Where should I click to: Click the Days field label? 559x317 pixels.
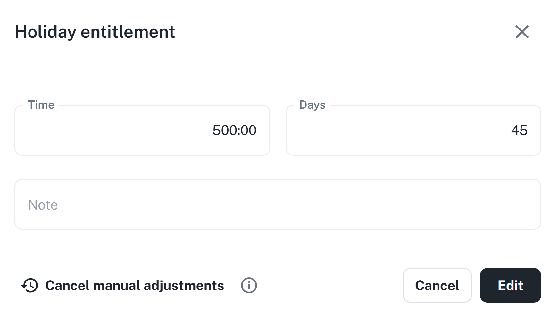point(312,105)
